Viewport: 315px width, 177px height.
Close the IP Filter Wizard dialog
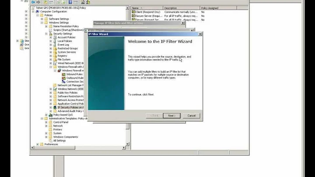pos(200,34)
